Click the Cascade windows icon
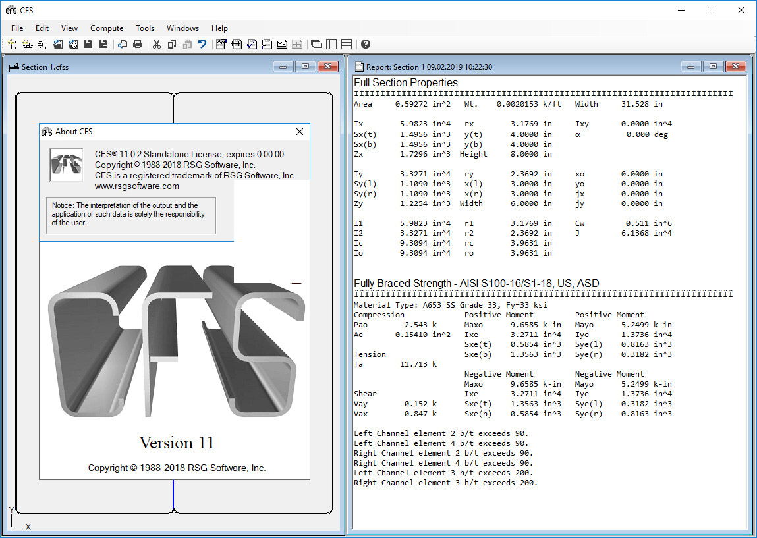Viewport: 757px width, 538px height. (x=316, y=44)
